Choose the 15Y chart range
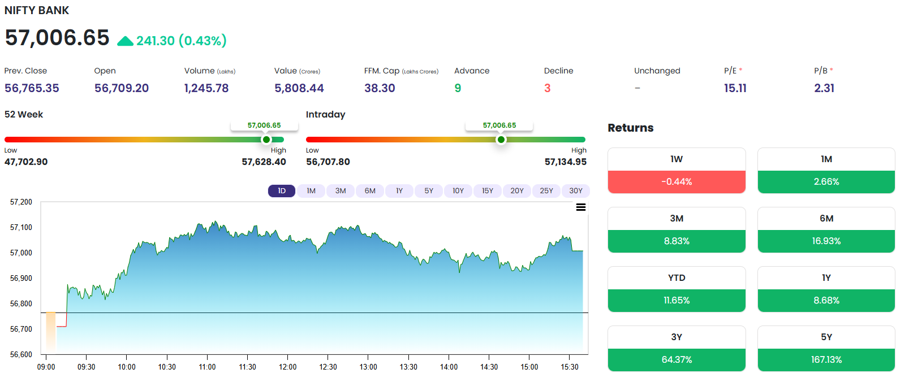Image resolution: width=909 pixels, height=382 pixels. coord(488,191)
